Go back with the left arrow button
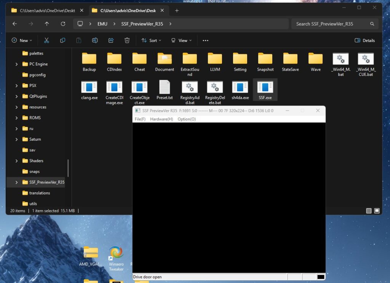This screenshot has width=390, height=283. 15,24
